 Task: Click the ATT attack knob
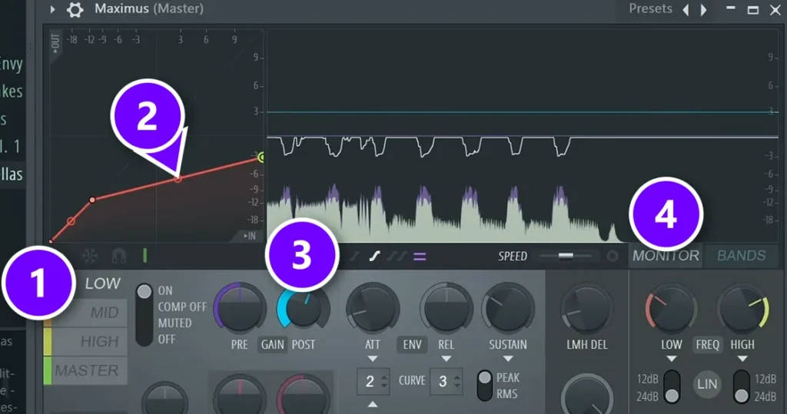pos(373,307)
